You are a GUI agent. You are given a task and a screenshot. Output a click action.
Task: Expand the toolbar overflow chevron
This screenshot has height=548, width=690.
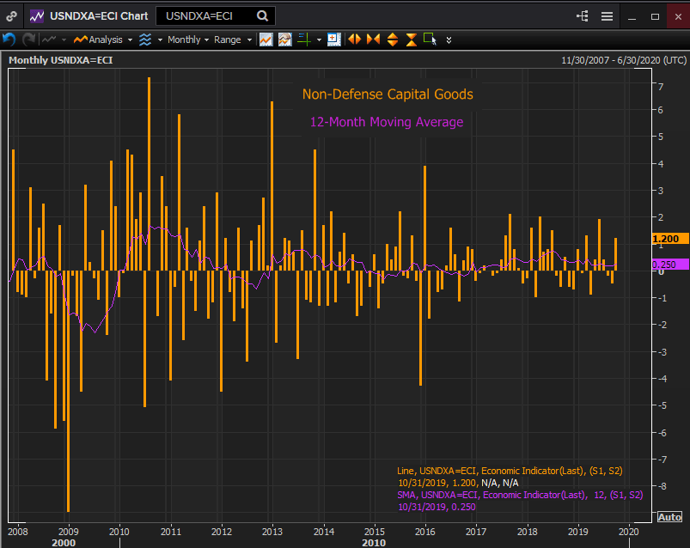449,40
